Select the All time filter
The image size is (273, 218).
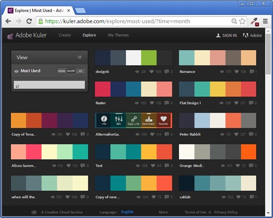click(80, 71)
